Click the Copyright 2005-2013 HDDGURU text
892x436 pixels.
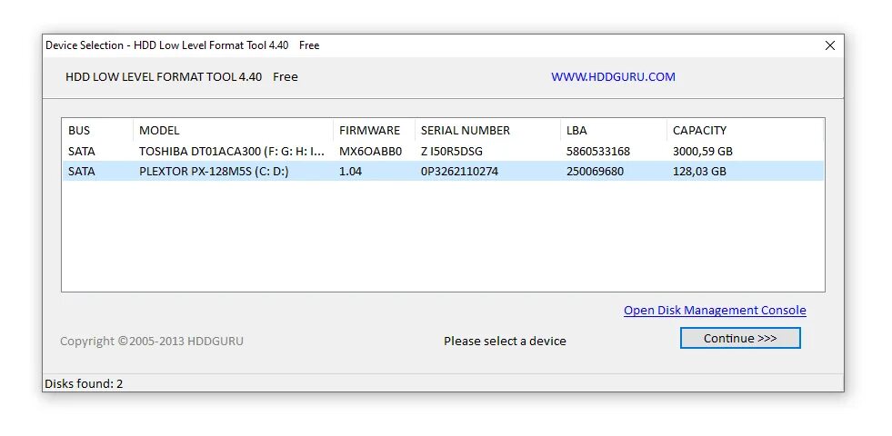click(152, 341)
